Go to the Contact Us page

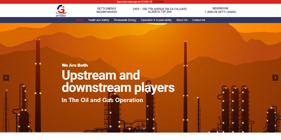click(199, 20)
